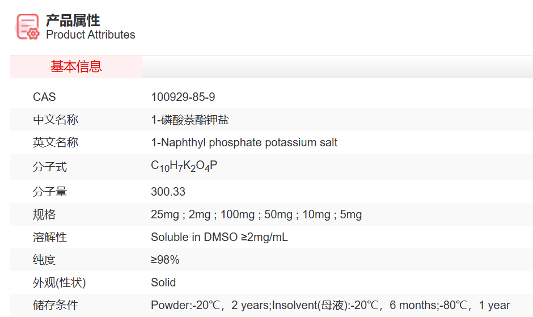Viewport: 533px width, 317px height.
Task: Click the purity value ≥98%
Action: tap(165, 260)
